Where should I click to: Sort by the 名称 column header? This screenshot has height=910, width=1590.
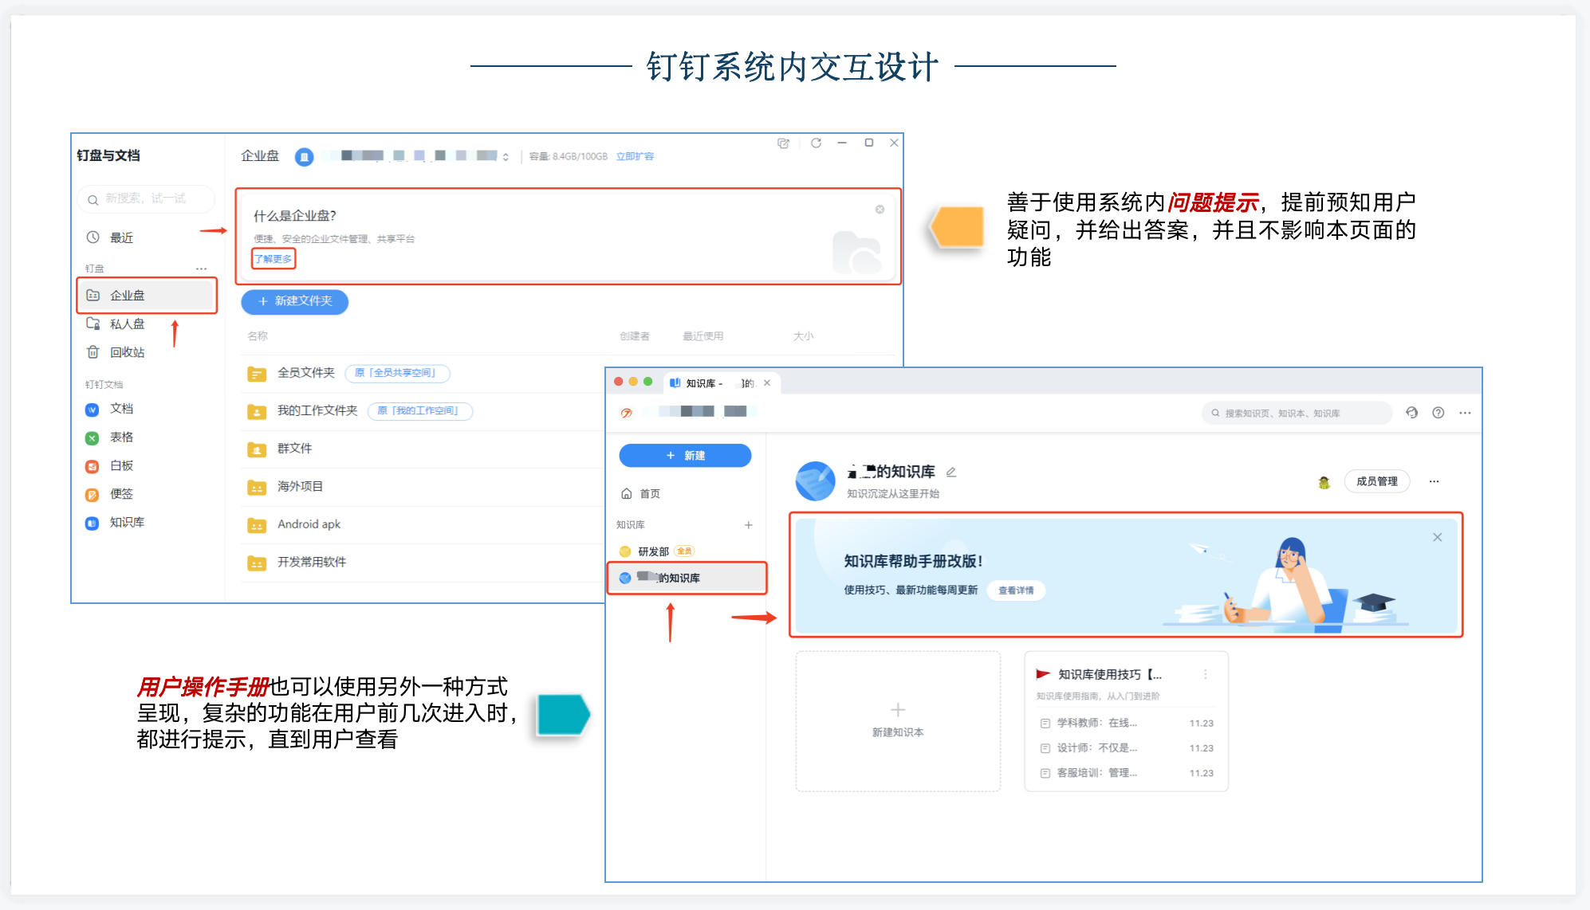(258, 336)
